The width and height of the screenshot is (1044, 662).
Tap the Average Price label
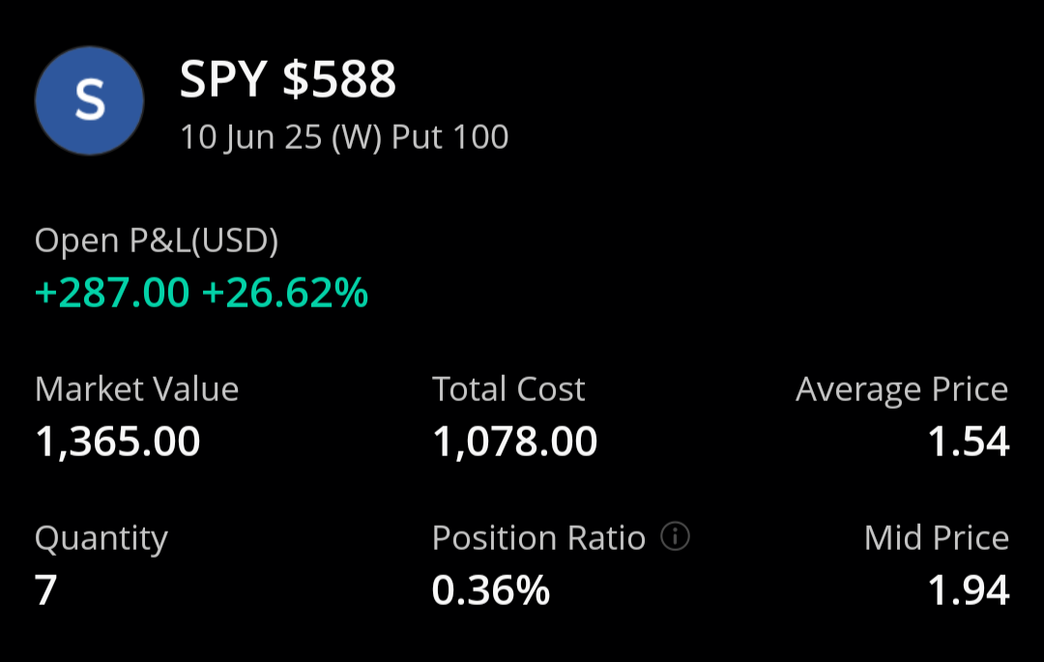[902, 389]
